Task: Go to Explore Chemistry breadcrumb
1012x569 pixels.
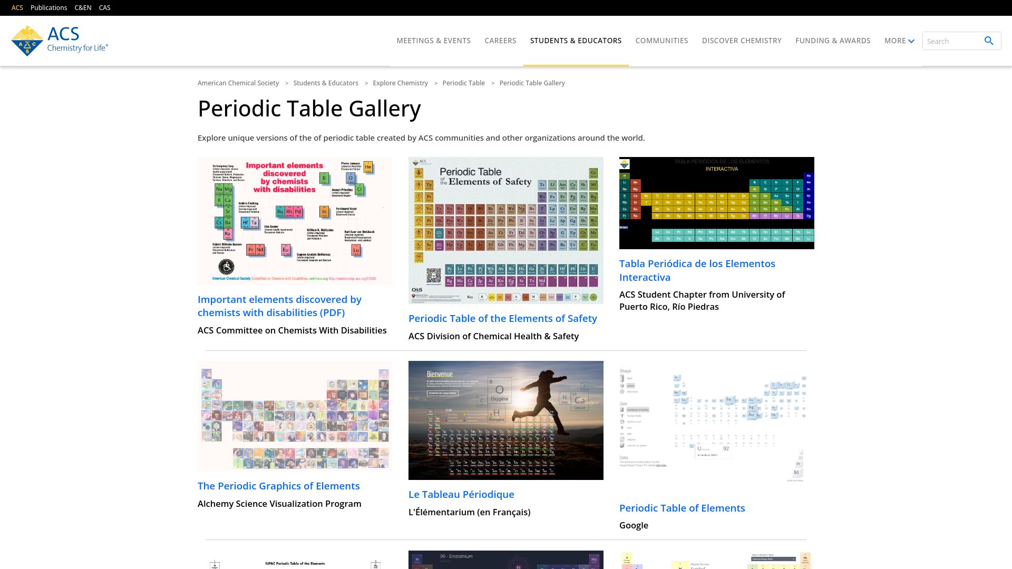Action: point(400,83)
